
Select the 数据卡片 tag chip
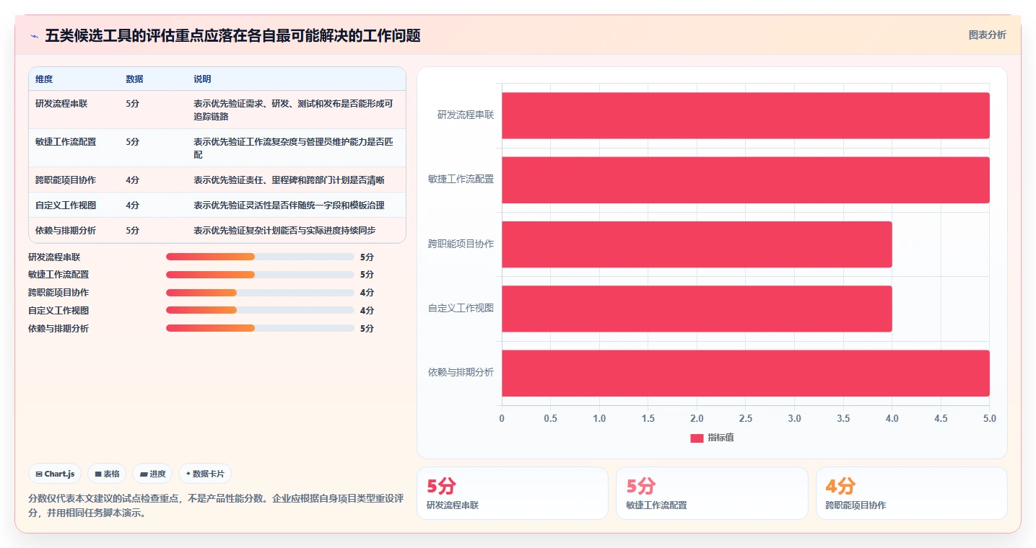pyautogui.click(x=205, y=474)
